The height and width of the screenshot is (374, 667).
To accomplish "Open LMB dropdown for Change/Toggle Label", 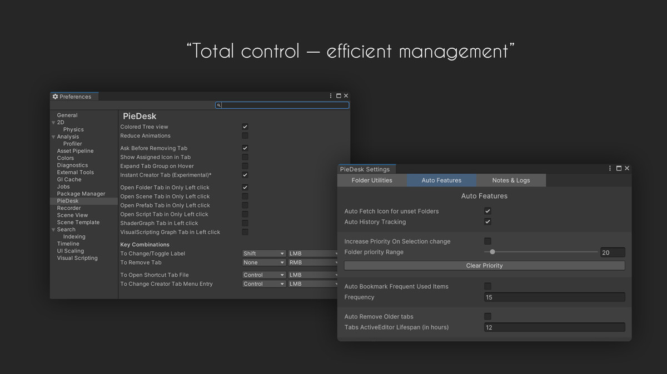I will coord(313,254).
